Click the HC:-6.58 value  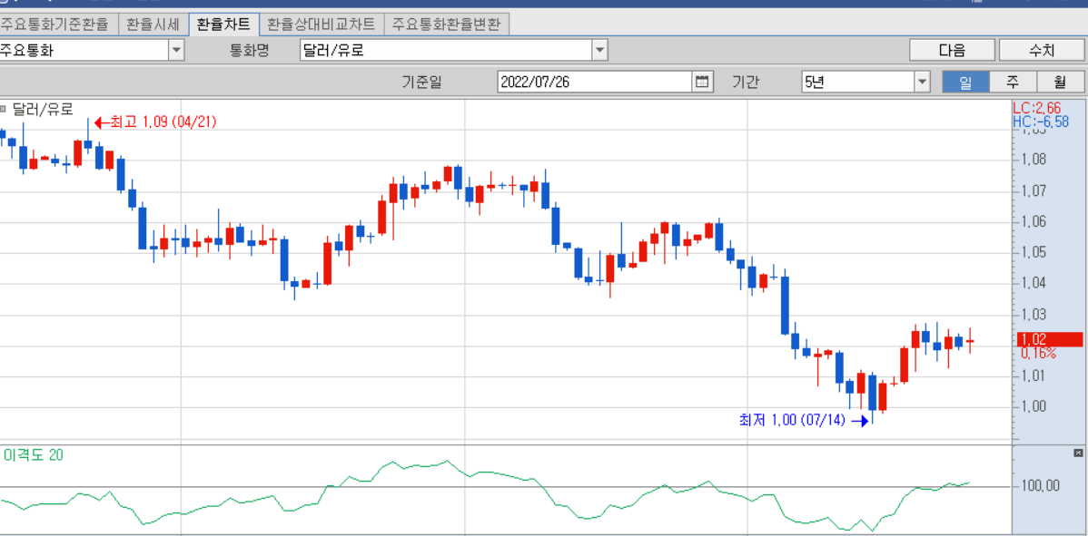1040,122
